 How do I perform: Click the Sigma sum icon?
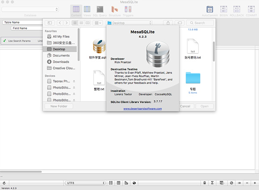click(x=212, y=183)
